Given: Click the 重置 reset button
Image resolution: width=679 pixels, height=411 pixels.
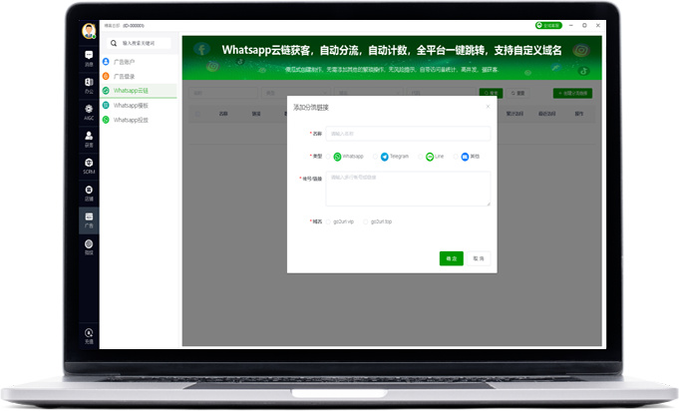Looking at the screenshot, I should pos(517,93).
